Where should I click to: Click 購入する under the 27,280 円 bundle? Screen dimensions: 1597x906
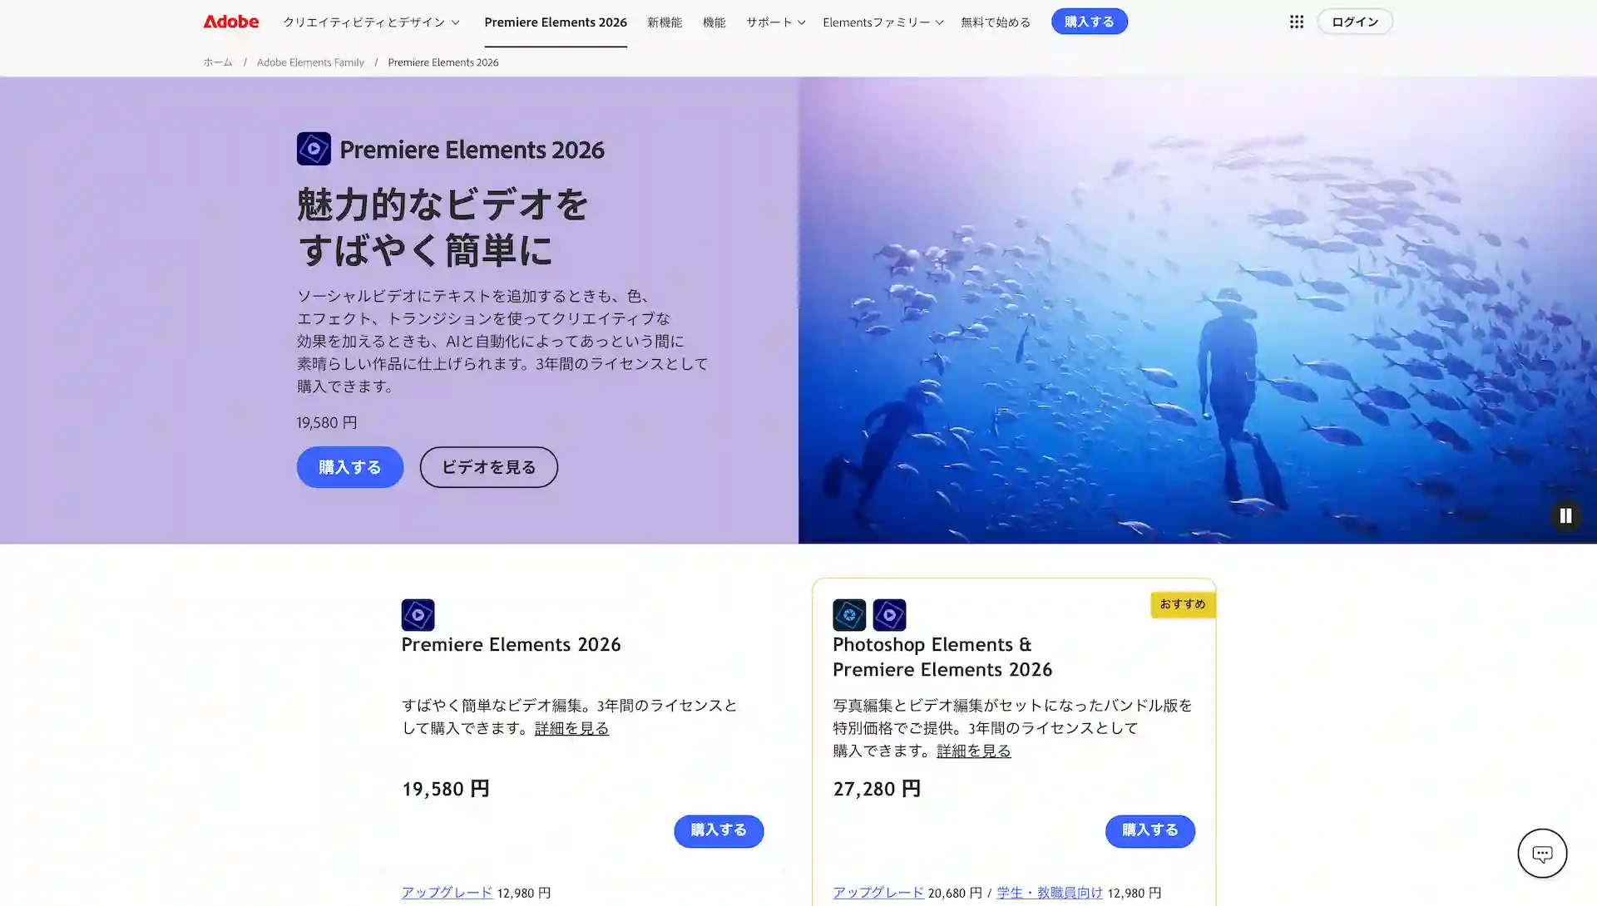1150,830
